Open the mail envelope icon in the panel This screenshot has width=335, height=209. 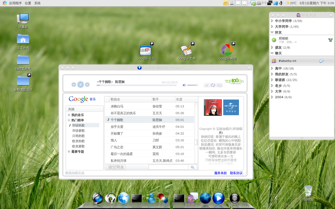(x=264, y=3)
